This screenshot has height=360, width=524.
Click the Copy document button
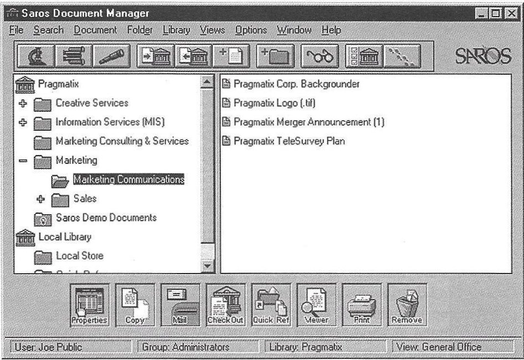(x=135, y=305)
